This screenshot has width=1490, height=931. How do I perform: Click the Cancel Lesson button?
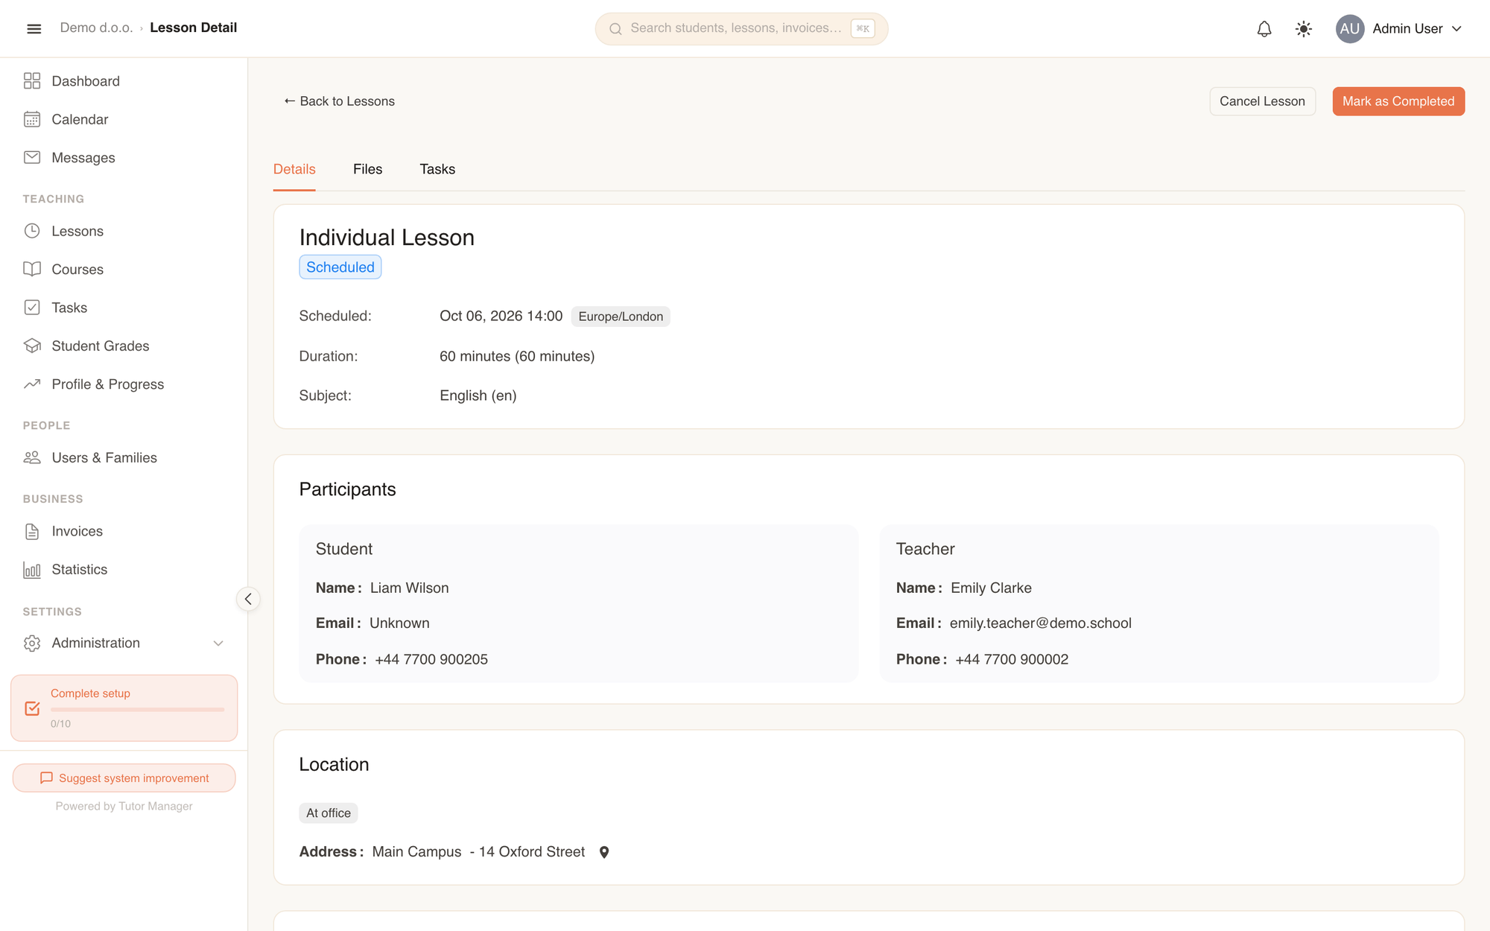pos(1262,101)
